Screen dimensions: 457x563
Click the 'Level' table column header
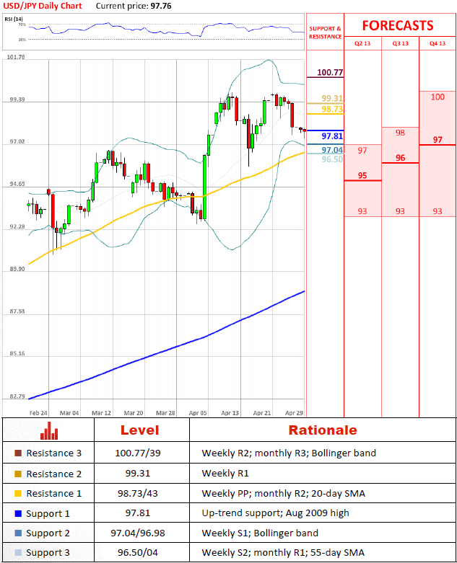pyautogui.click(x=139, y=430)
